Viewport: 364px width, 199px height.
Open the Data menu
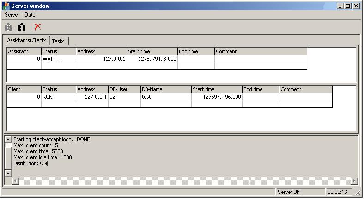(30, 15)
